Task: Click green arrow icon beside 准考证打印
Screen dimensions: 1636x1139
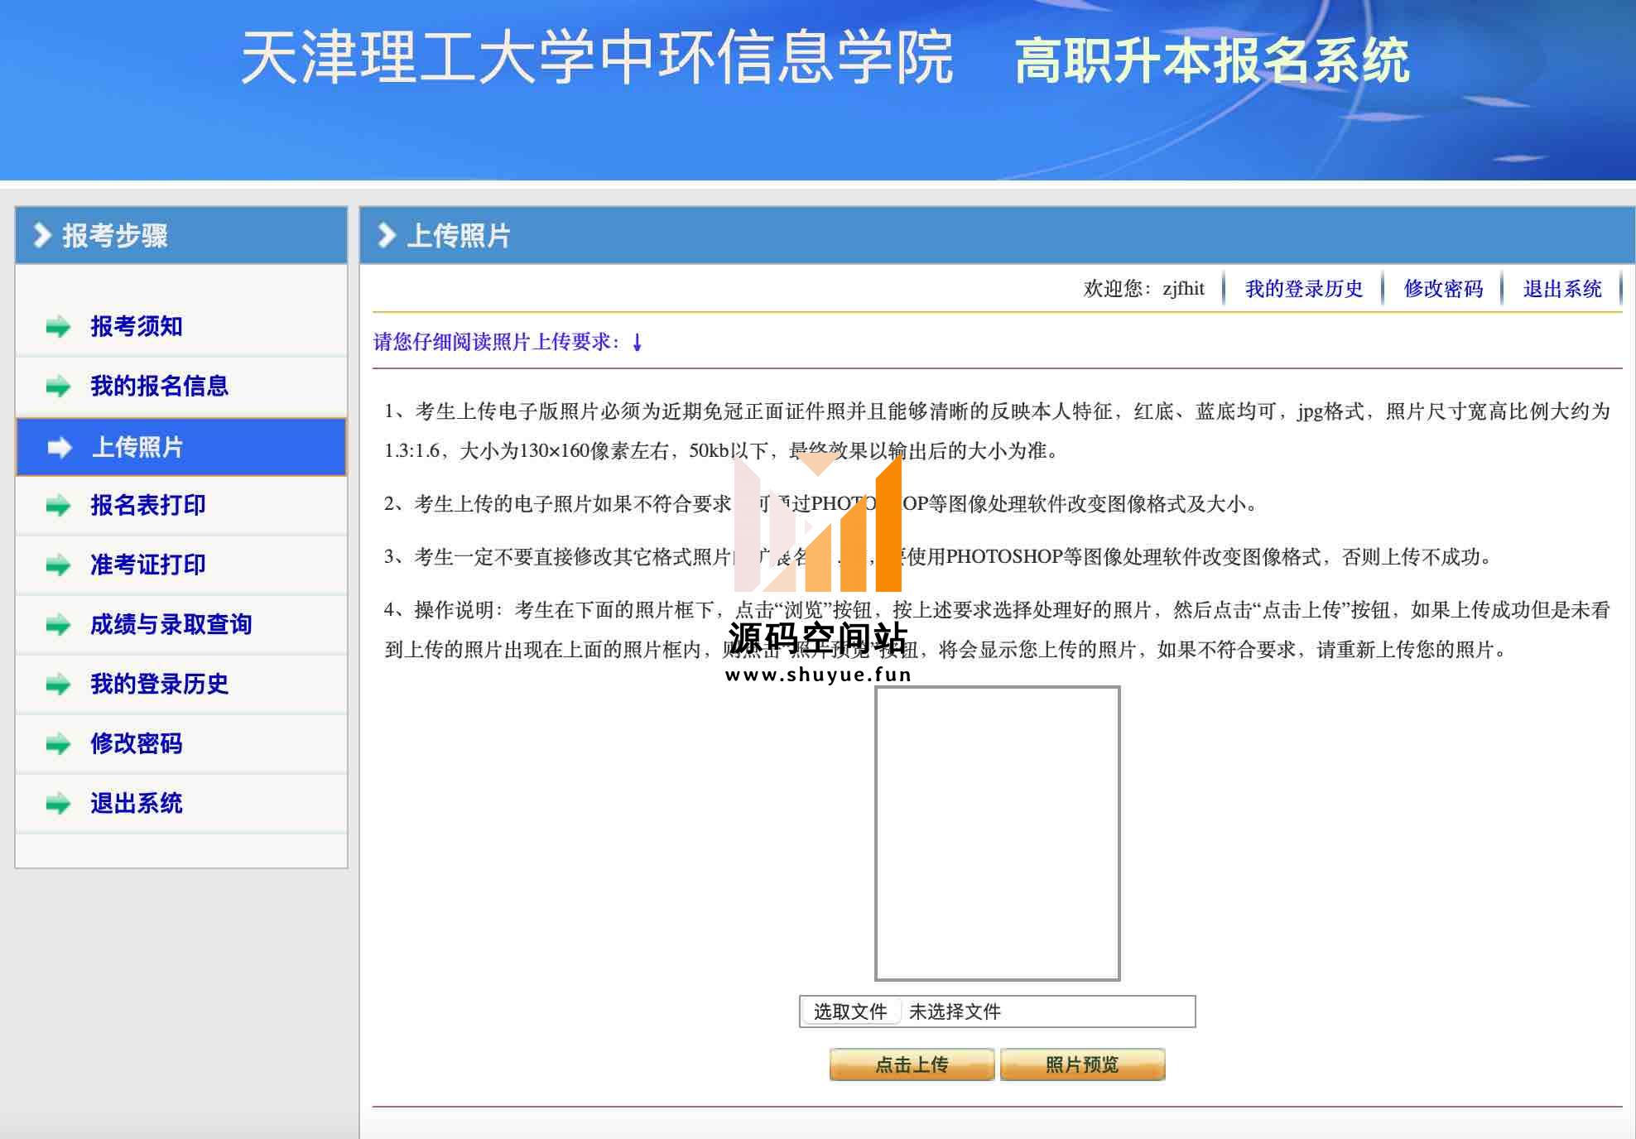Action: [58, 565]
